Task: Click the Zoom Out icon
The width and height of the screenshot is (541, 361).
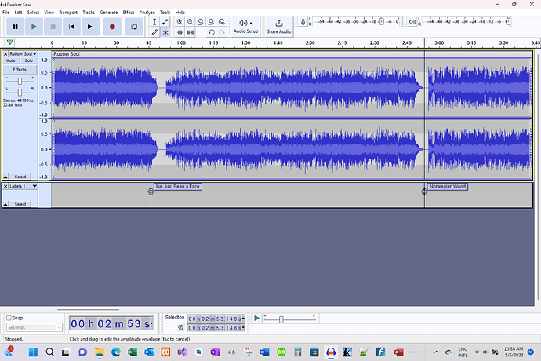Action: click(x=190, y=22)
